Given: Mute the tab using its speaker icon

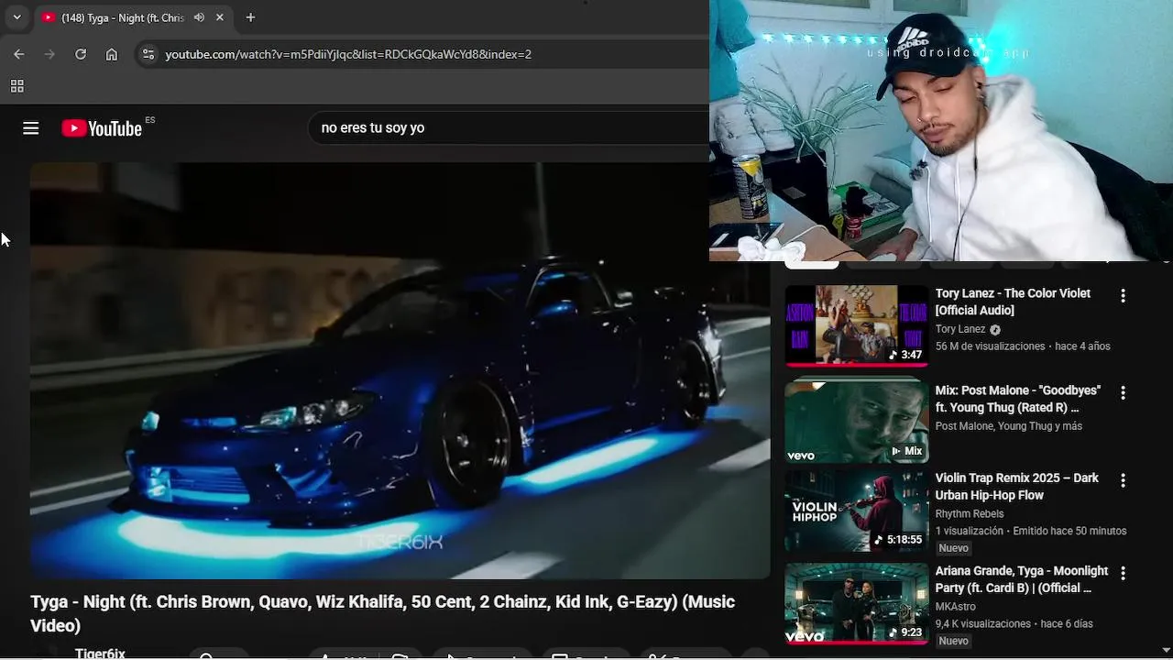Looking at the screenshot, I should point(200,17).
